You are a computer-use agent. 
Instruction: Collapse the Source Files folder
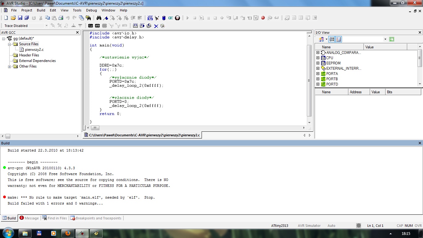(x=10, y=44)
